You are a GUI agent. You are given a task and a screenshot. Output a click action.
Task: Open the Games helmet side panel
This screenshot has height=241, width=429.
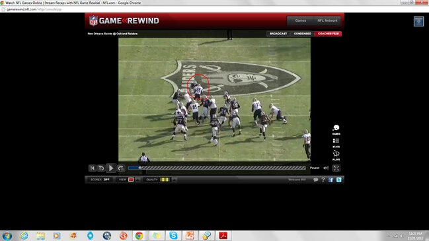click(336, 129)
